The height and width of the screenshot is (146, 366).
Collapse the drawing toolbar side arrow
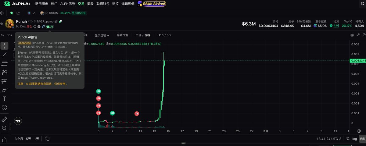(x=10, y=126)
